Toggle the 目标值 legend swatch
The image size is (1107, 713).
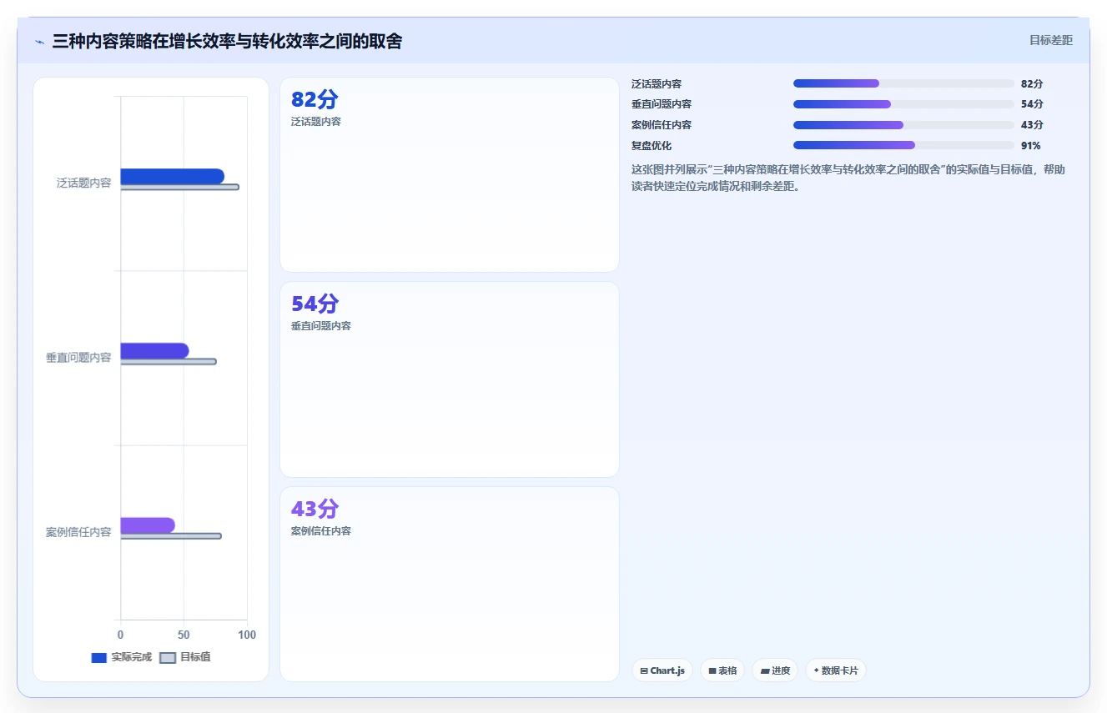point(168,657)
